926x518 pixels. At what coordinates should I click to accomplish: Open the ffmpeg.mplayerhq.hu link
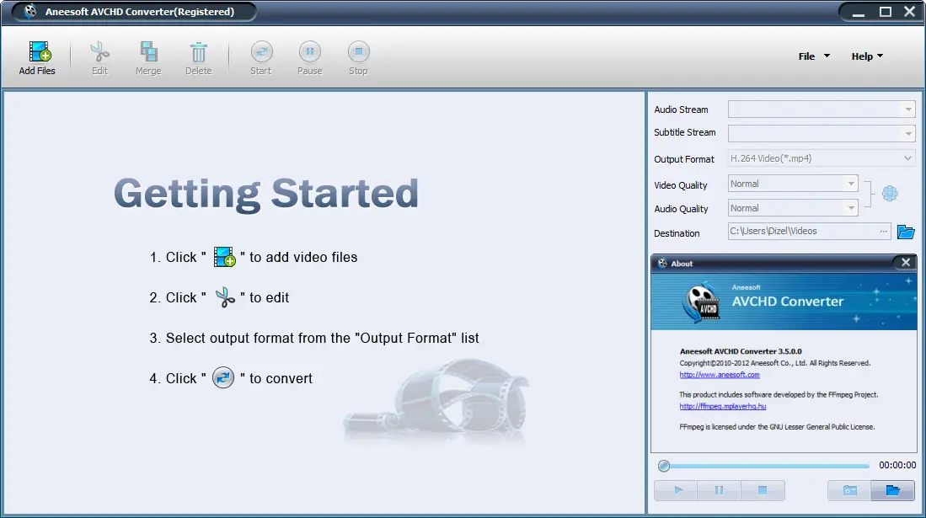pyautogui.click(x=722, y=406)
